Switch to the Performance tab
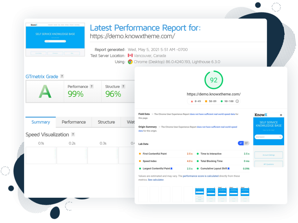The width and height of the screenshot is (298, 223). pyautogui.click(x=74, y=122)
